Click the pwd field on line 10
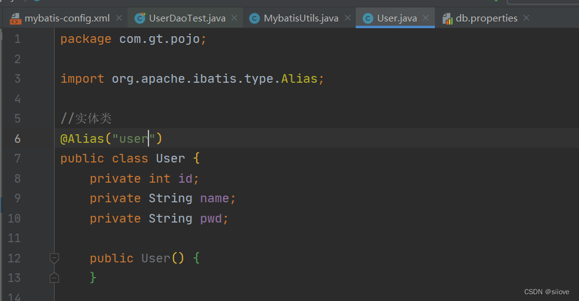This screenshot has width=579, height=301. pos(211,218)
